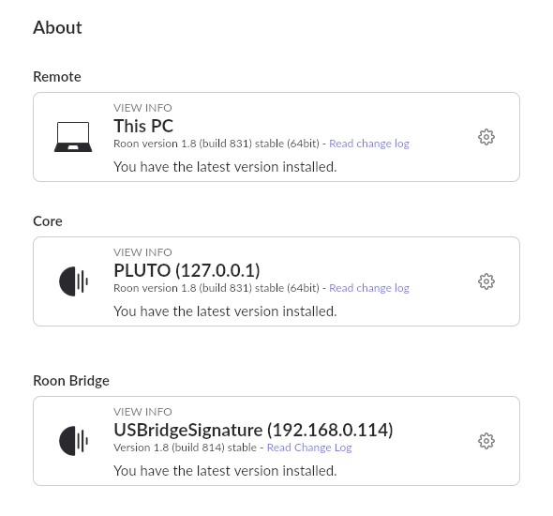The width and height of the screenshot is (553, 516).
Task: Click the Core section heading
Action: [x=48, y=221]
